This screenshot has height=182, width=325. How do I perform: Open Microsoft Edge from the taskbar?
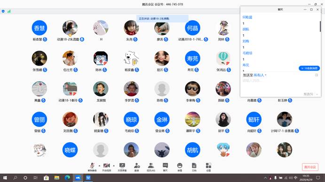tap(67, 177)
